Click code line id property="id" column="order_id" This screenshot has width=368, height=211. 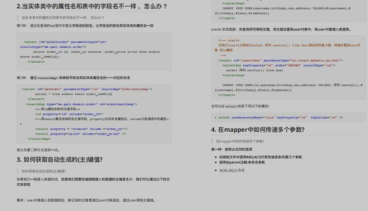(69, 114)
